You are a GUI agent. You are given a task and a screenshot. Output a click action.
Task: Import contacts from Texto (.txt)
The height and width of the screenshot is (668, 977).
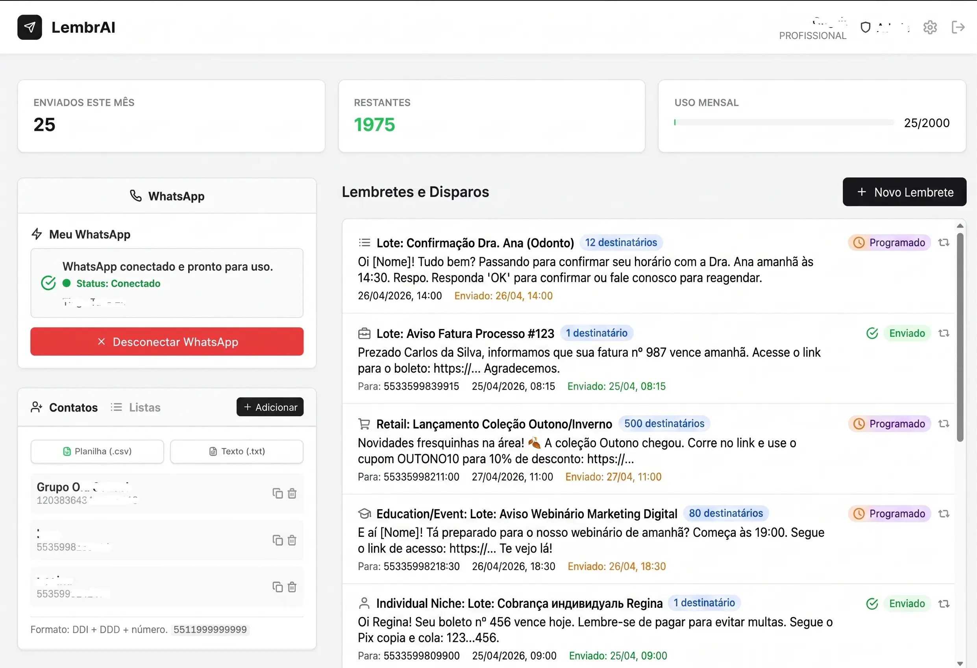tap(237, 451)
